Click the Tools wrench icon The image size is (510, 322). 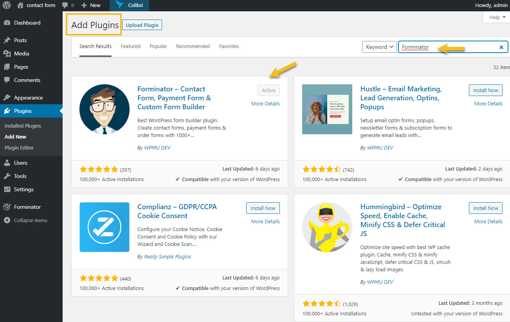coord(7,176)
